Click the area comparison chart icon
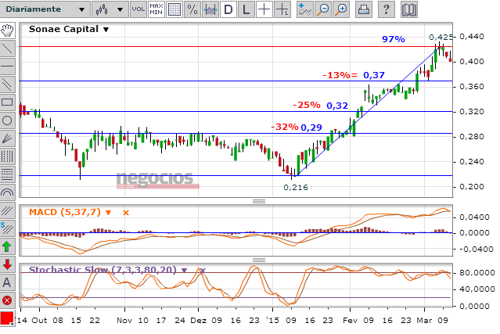Image resolution: width=500 pixels, height=334 pixels. 210,9
